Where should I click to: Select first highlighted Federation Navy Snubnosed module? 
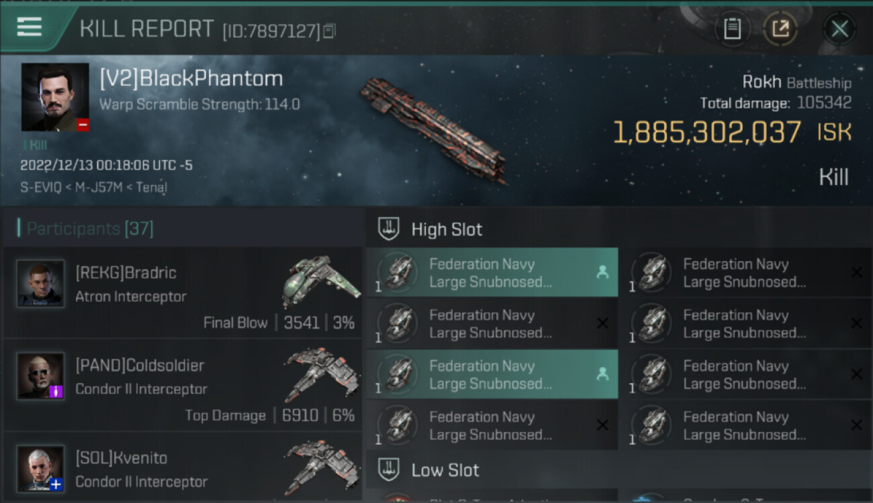(492, 273)
